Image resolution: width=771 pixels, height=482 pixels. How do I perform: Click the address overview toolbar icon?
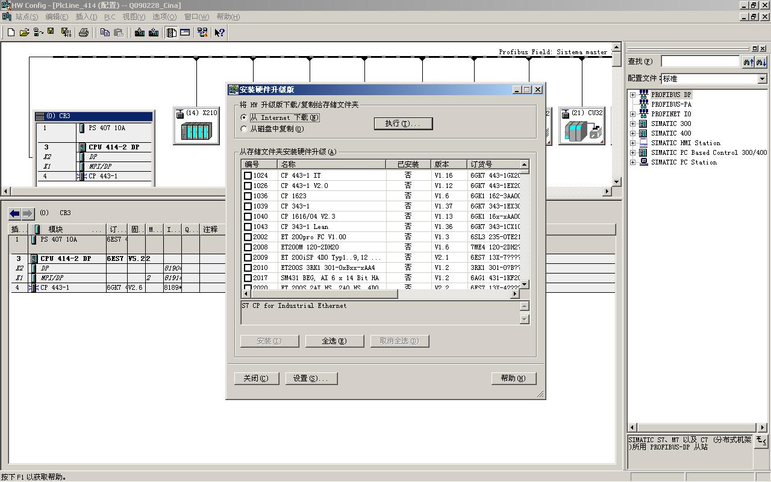[185, 33]
